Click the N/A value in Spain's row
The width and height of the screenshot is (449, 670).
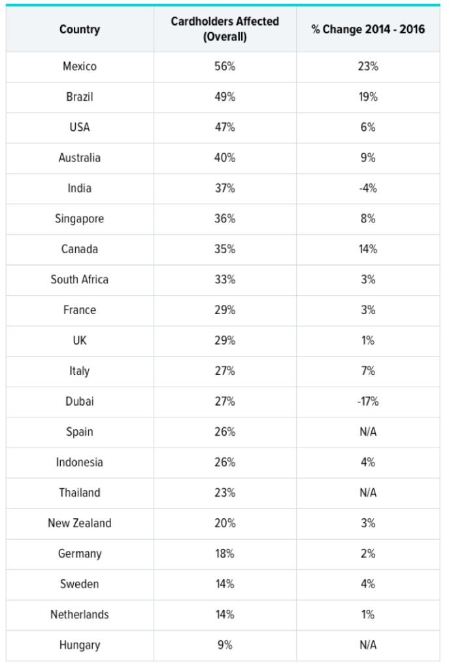point(368,432)
